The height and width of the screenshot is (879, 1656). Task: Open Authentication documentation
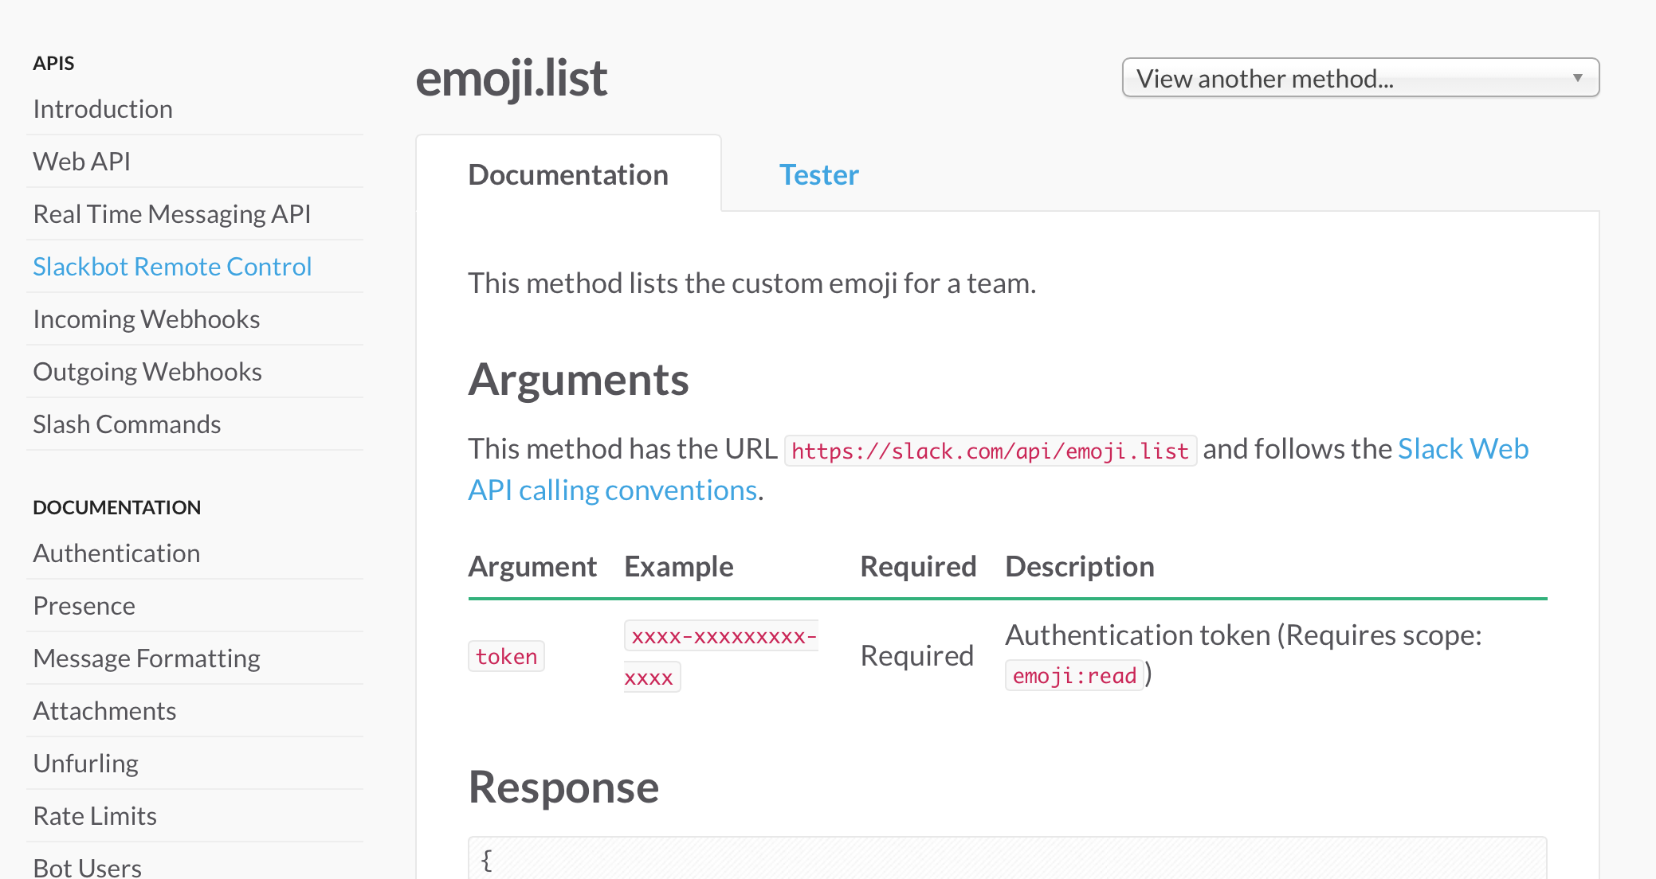point(116,553)
